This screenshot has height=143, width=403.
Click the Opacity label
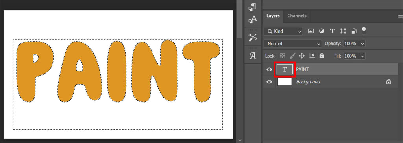pos(333,43)
